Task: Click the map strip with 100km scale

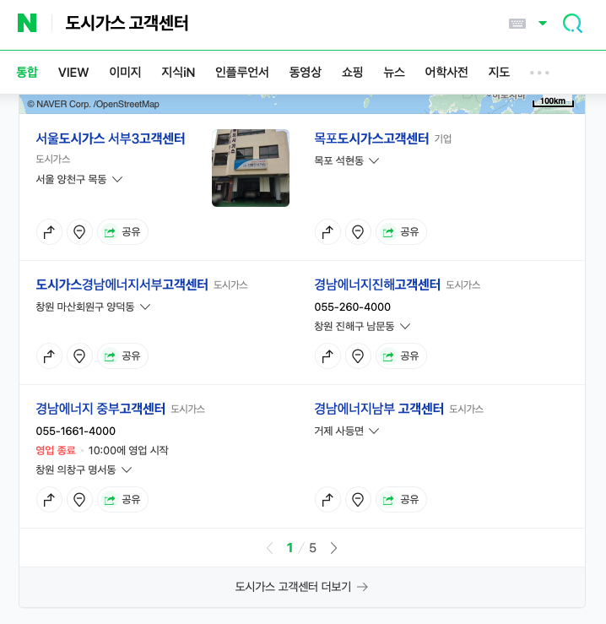Action: [302, 104]
